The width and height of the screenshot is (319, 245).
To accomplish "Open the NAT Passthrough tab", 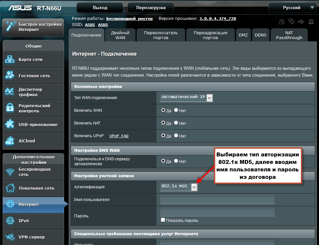I will [289, 35].
